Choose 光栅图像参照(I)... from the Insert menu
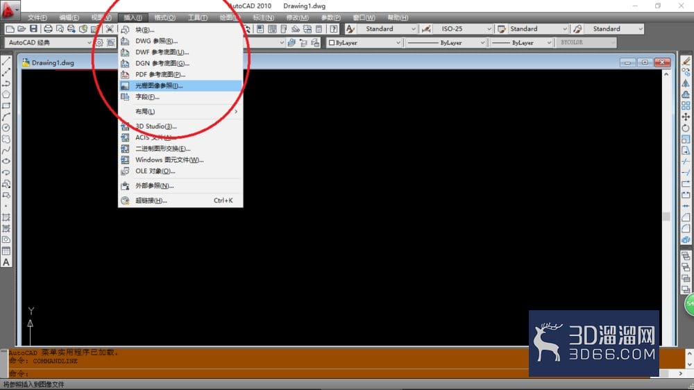Image resolution: width=694 pixels, height=390 pixels. tap(180, 86)
